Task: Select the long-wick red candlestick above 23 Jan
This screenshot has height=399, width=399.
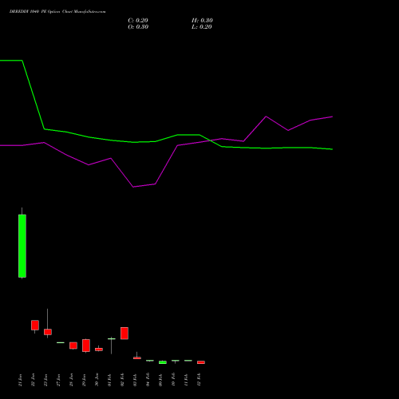Action: [x=48, y=332]
